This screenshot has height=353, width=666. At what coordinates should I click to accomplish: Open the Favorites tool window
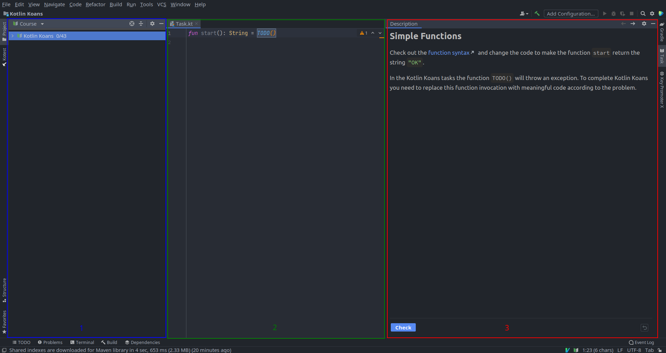click(4, 322)
